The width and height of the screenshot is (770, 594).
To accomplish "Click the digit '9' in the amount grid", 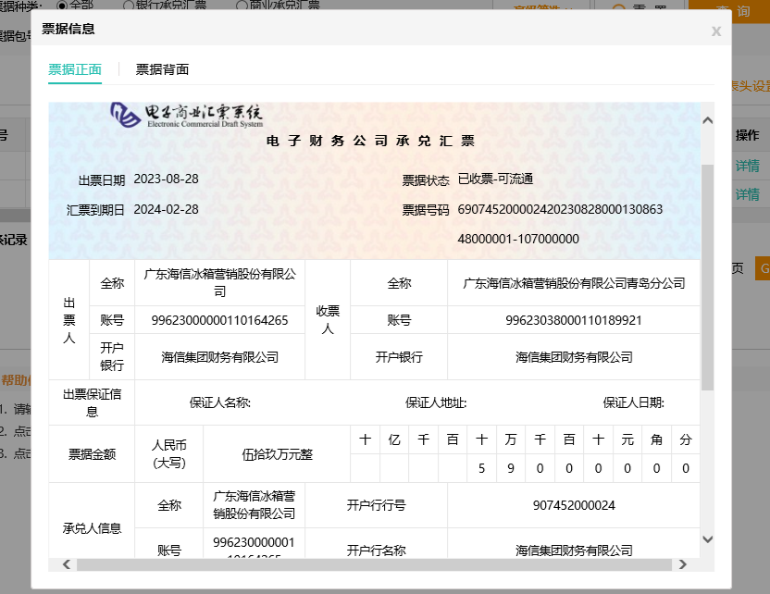I will click(x=511, y=469).
